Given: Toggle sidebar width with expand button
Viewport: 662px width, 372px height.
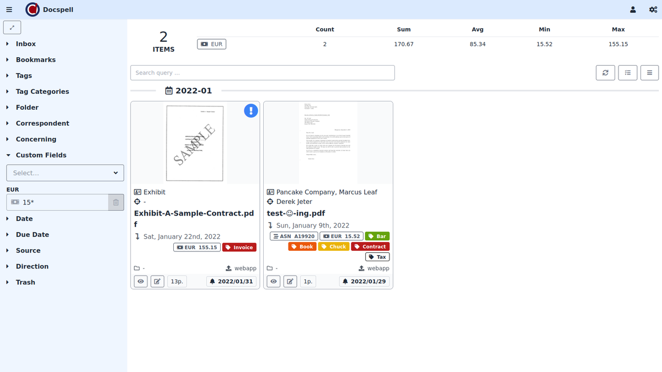Looking at the screenshot, I should [12, 27].
